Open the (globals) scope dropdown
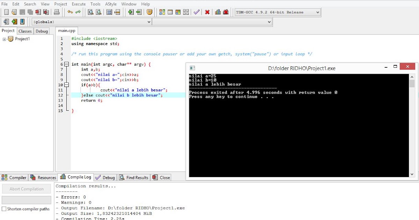This screenshot has height=220, width=419. 92,22
